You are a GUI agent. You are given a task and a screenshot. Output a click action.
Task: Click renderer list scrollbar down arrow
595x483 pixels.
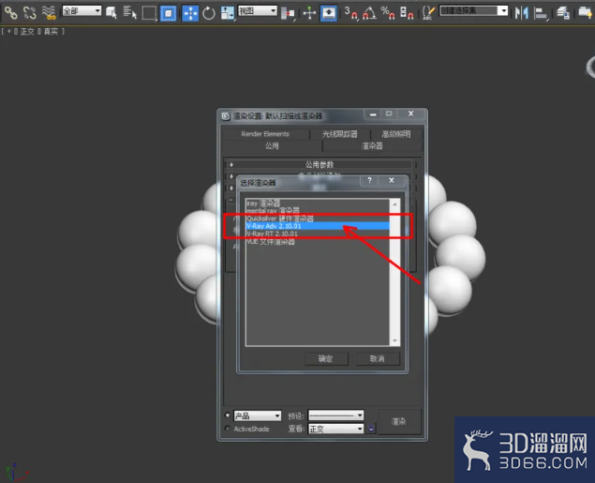coord(394,340)
